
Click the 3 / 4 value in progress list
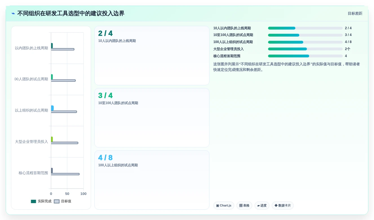(348, 35)
